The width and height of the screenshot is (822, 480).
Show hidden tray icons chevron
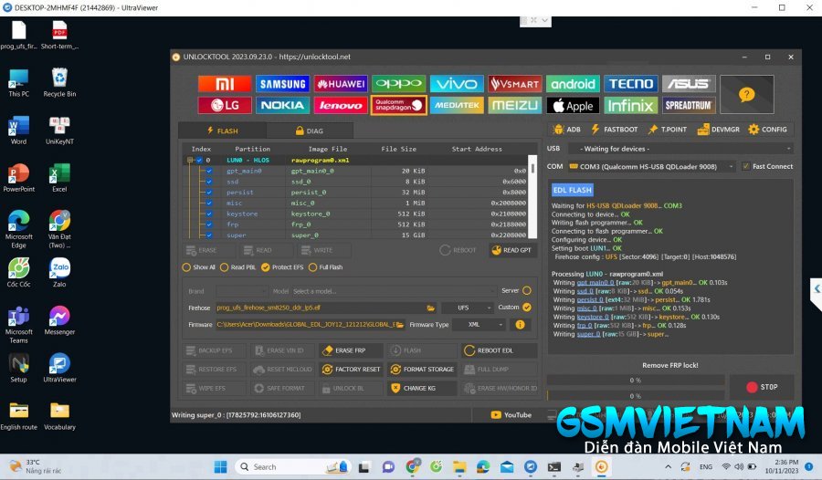pyautogui.click(x=668, y=466)
